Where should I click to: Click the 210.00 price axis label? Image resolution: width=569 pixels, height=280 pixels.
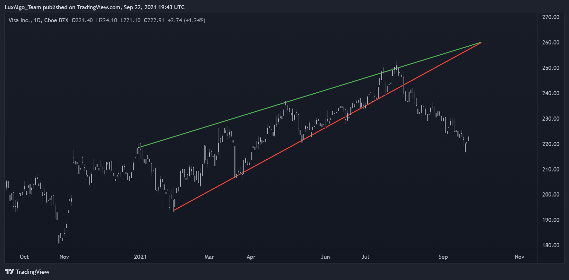tap(551, 170)
